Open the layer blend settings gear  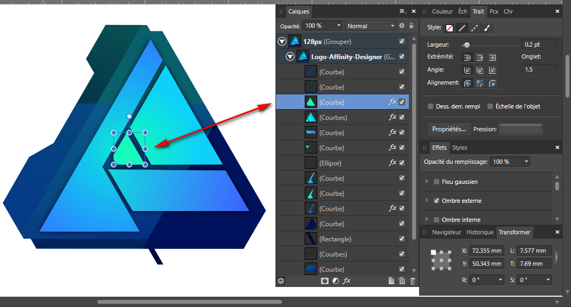pos(402,26)
